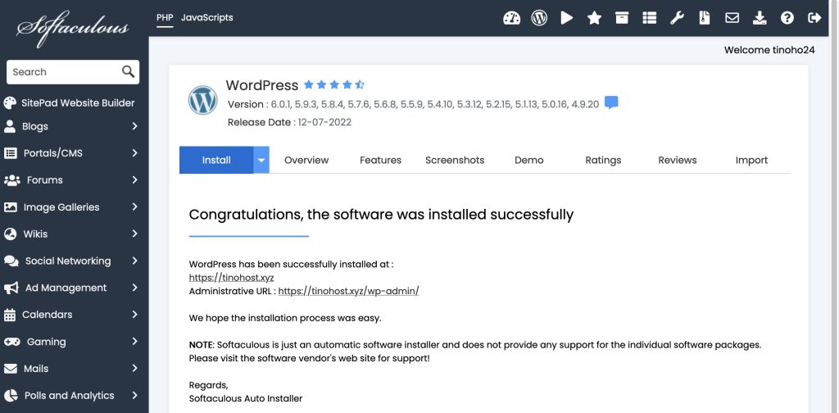Open the https://tinohost.xyz site link
This screenshot has height=413, width=839.
point(232,278)
